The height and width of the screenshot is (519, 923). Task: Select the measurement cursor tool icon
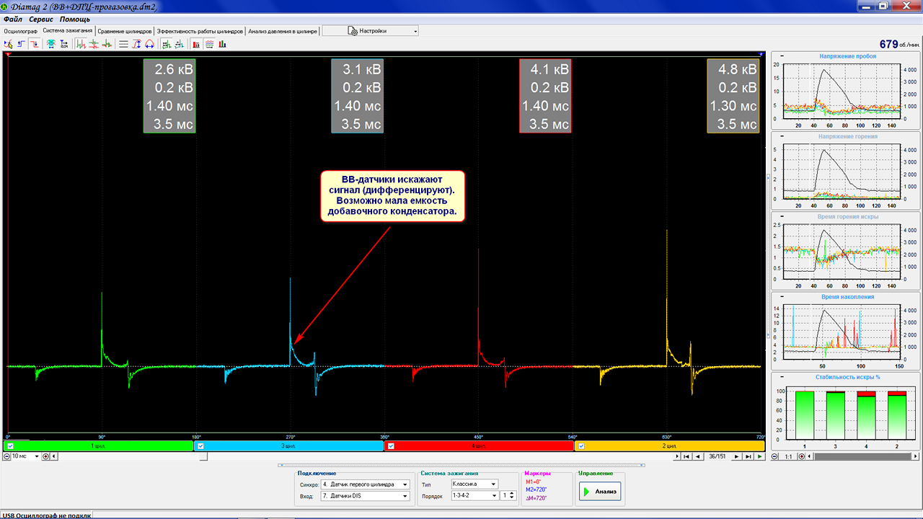(x=8, y=44)
